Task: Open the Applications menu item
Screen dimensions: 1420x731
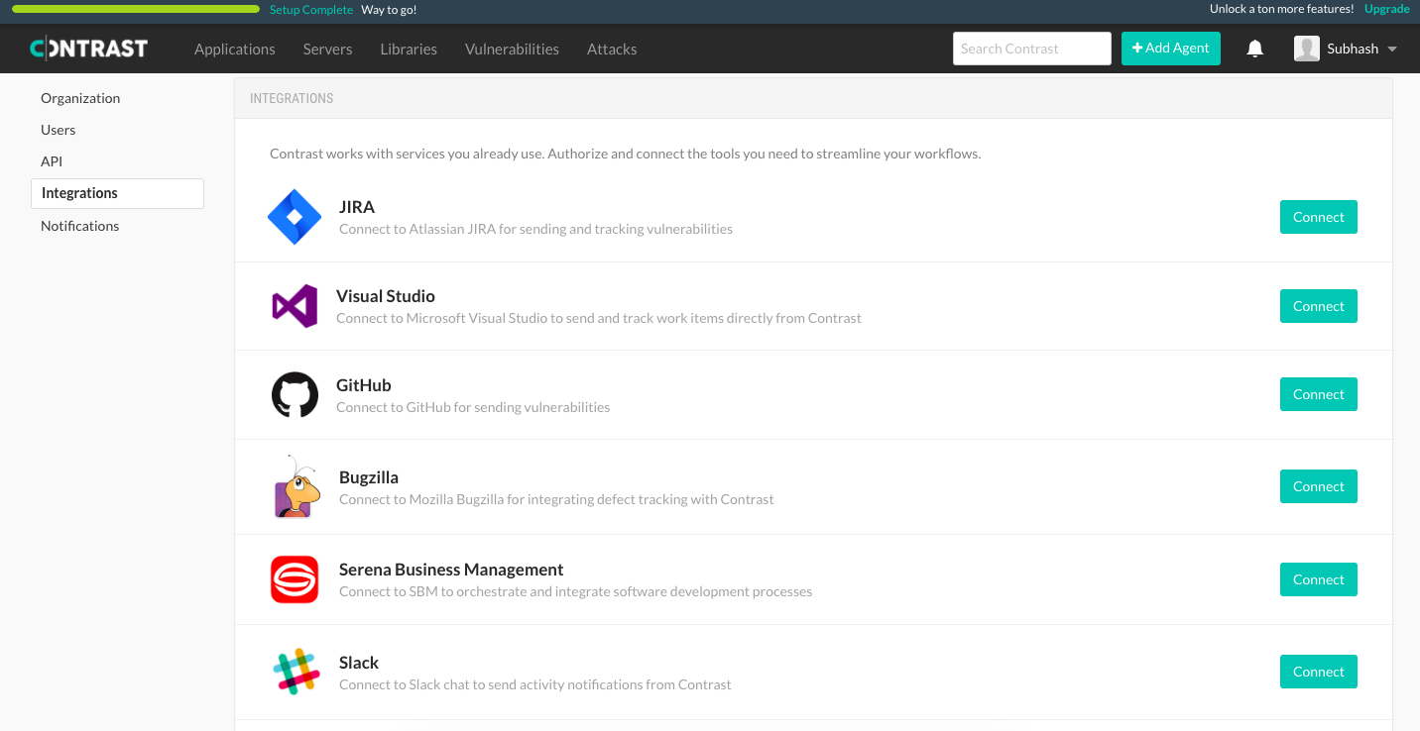Action: coord(234,49)
